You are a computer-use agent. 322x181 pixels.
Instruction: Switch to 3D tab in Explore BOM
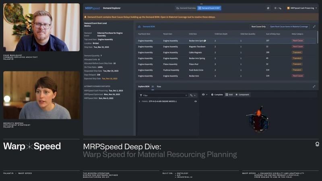point(153,86)
